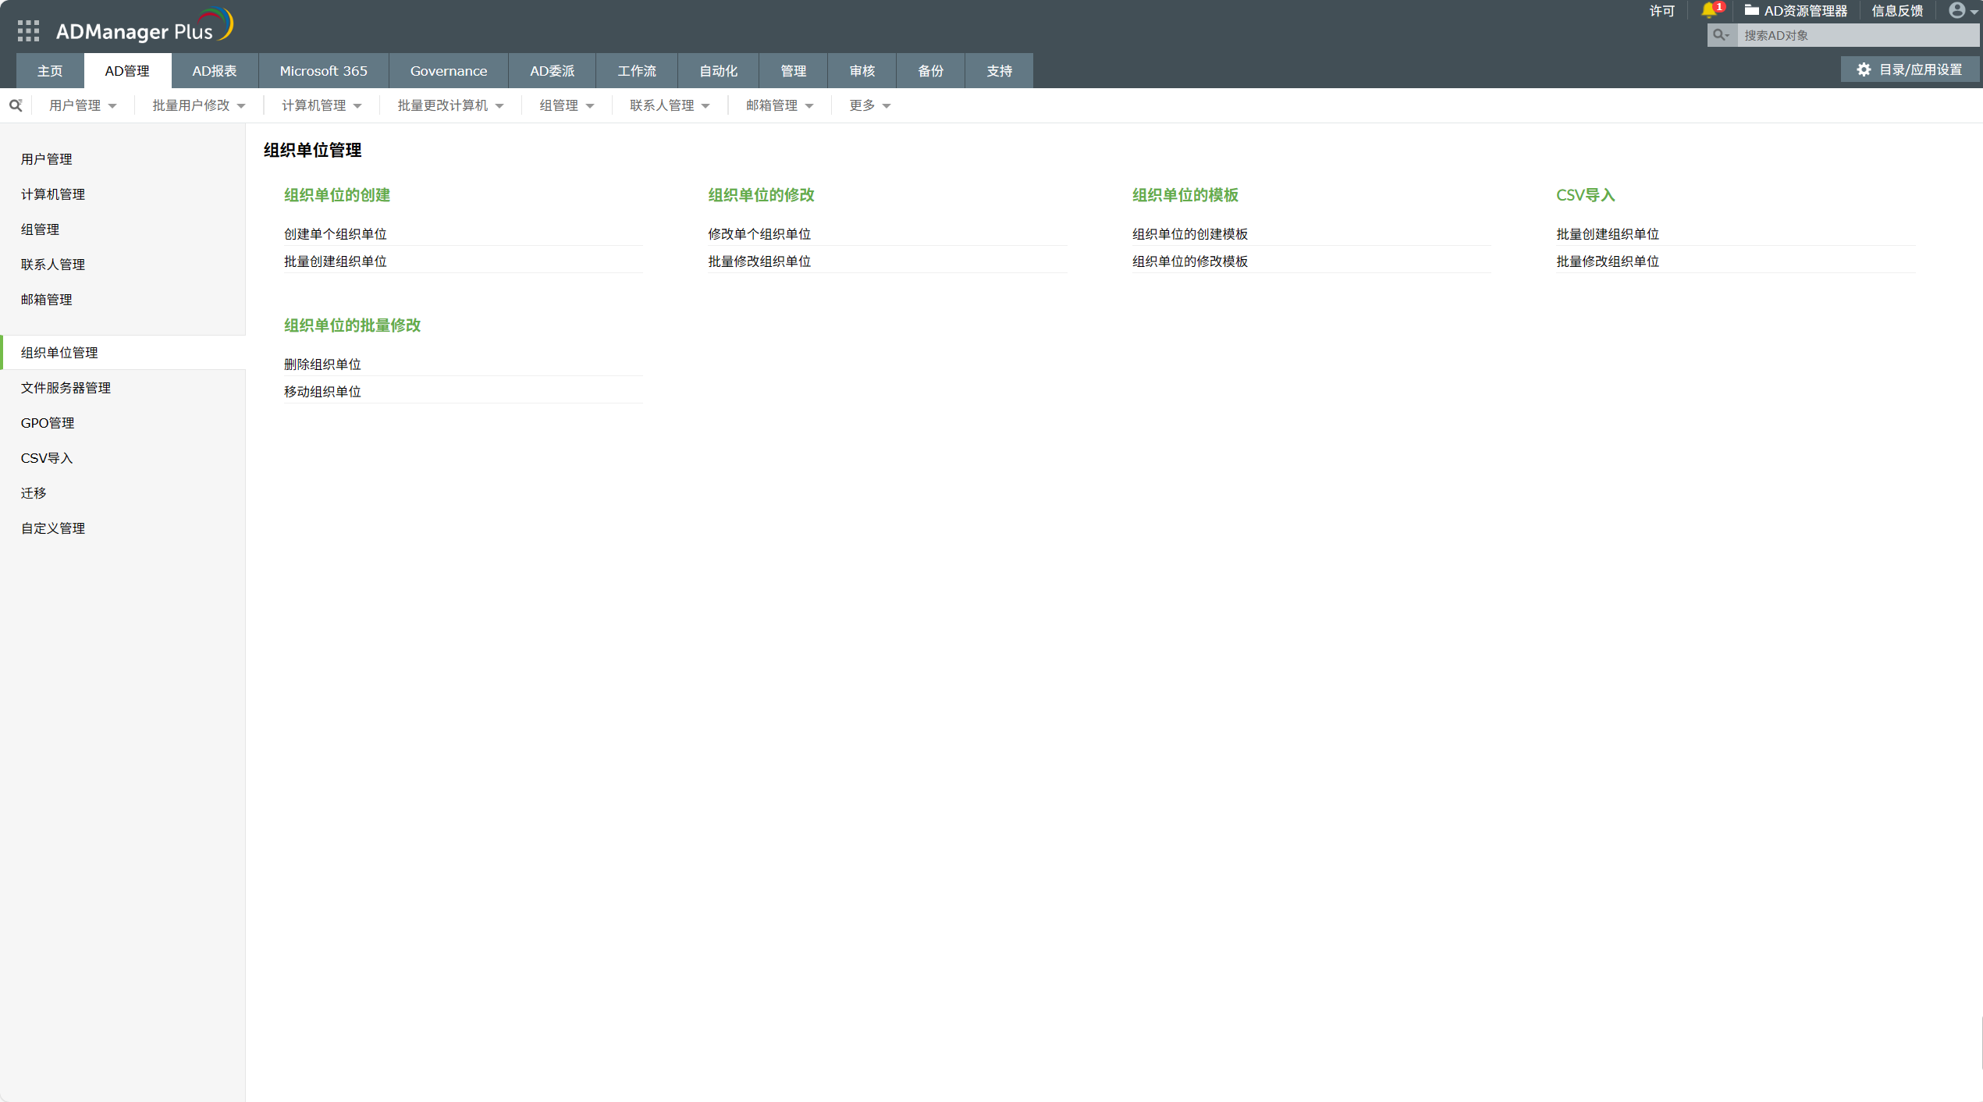Select GPO管理 in the left sidebar
Viewport: 1983px width, 1102px height.
coord(48,423)
